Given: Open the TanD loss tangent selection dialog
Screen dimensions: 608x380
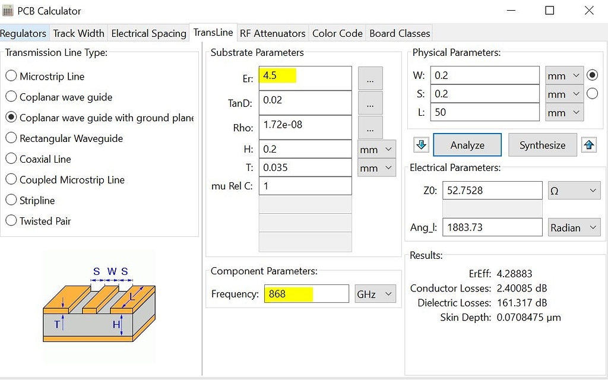Looking at the screenshot, I should coord(370,103).
